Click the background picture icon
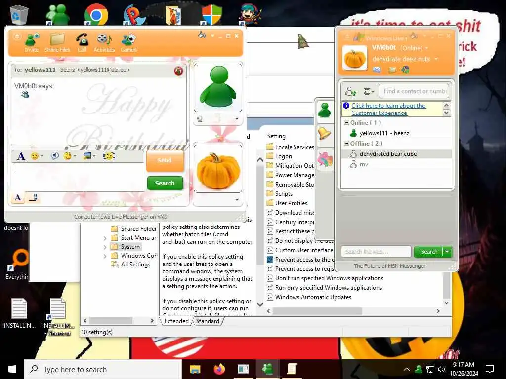Screen dimensions: 506x379 pyautogui.click(x=87, y=156)
